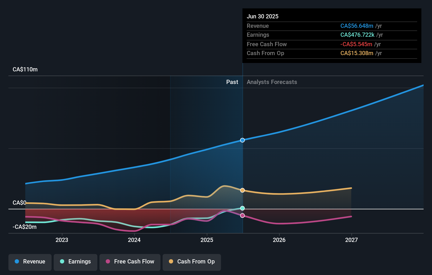This screenshot has height=275, width=432.
Task: Click the blue legend color swatch for Revenue
Action: pos(17,262)
